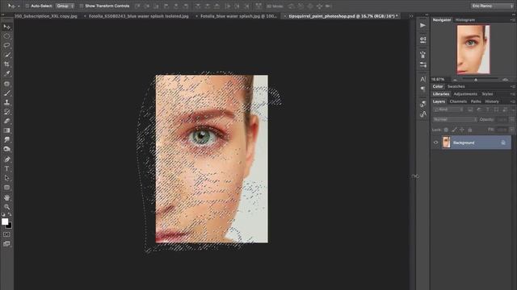The image size is (517, 290).
Task: Switch to the History tab
Action: point(492,101)
